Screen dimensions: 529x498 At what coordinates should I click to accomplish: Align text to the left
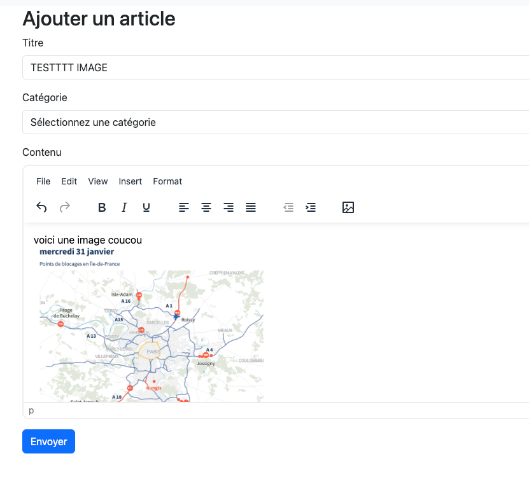coord(184,207)
